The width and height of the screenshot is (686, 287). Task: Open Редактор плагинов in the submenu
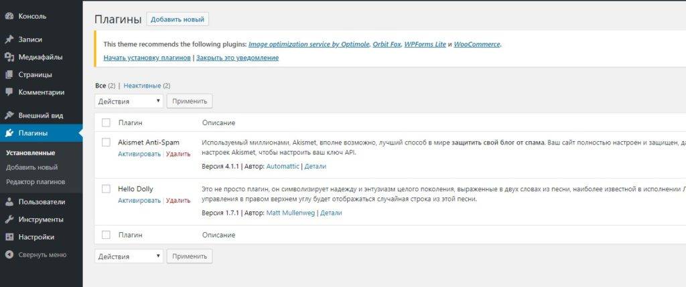36,182
